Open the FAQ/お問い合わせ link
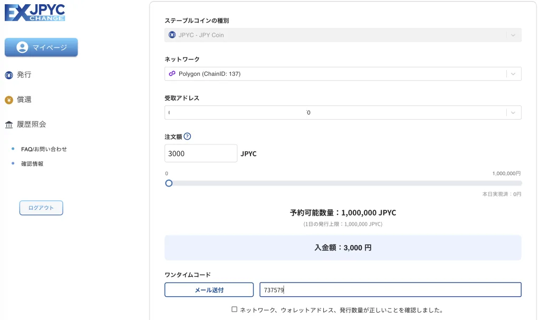540x320 pixels. click(47, 149)
